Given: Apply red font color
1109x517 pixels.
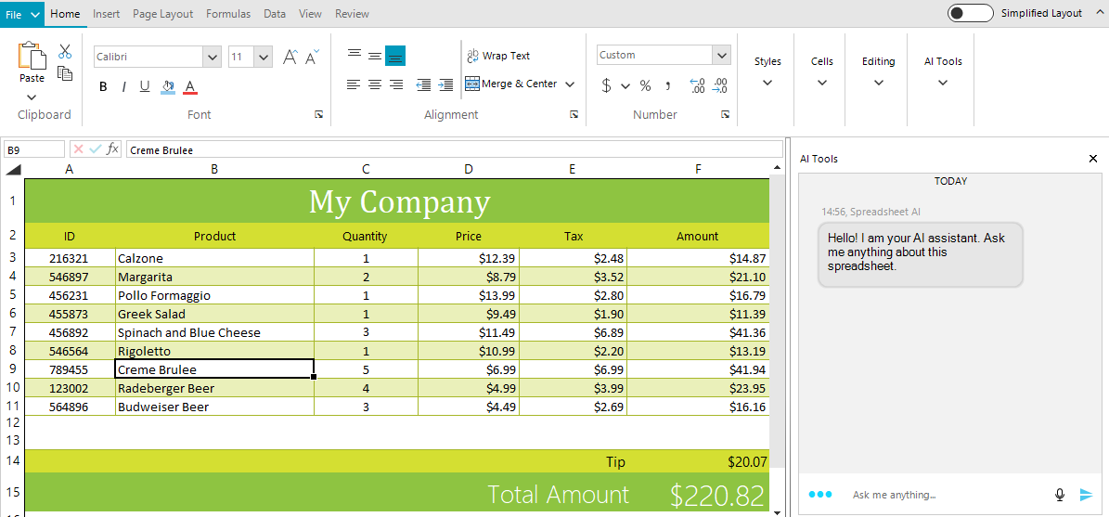Looking at the screenshot, I should [189, 86].
